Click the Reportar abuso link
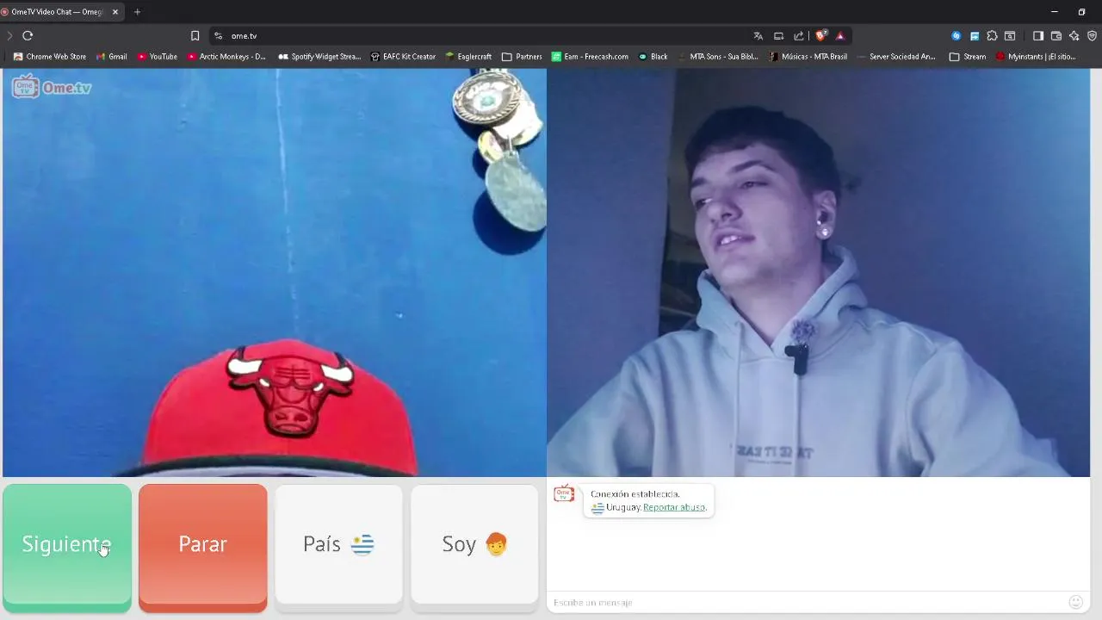 tap(674, 507)
